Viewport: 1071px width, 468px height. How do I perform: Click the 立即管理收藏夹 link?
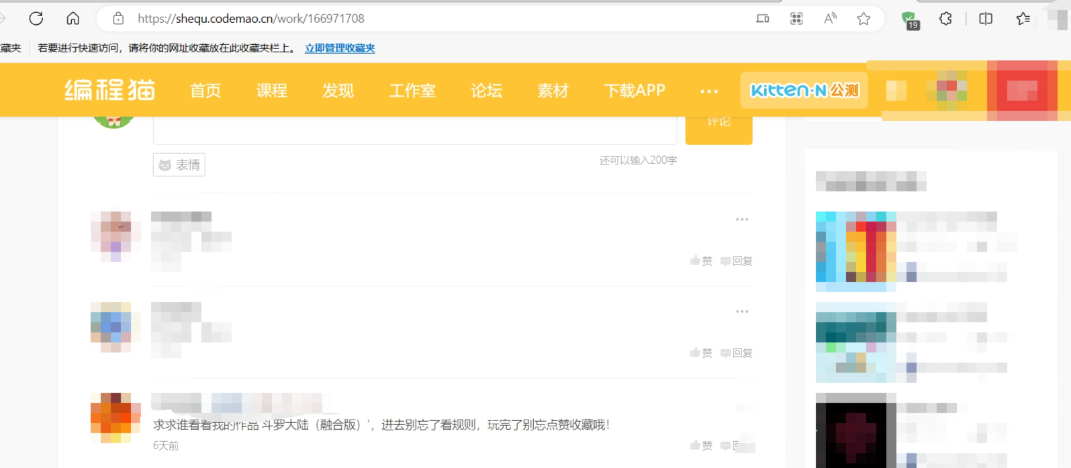[x=340, y=48]
